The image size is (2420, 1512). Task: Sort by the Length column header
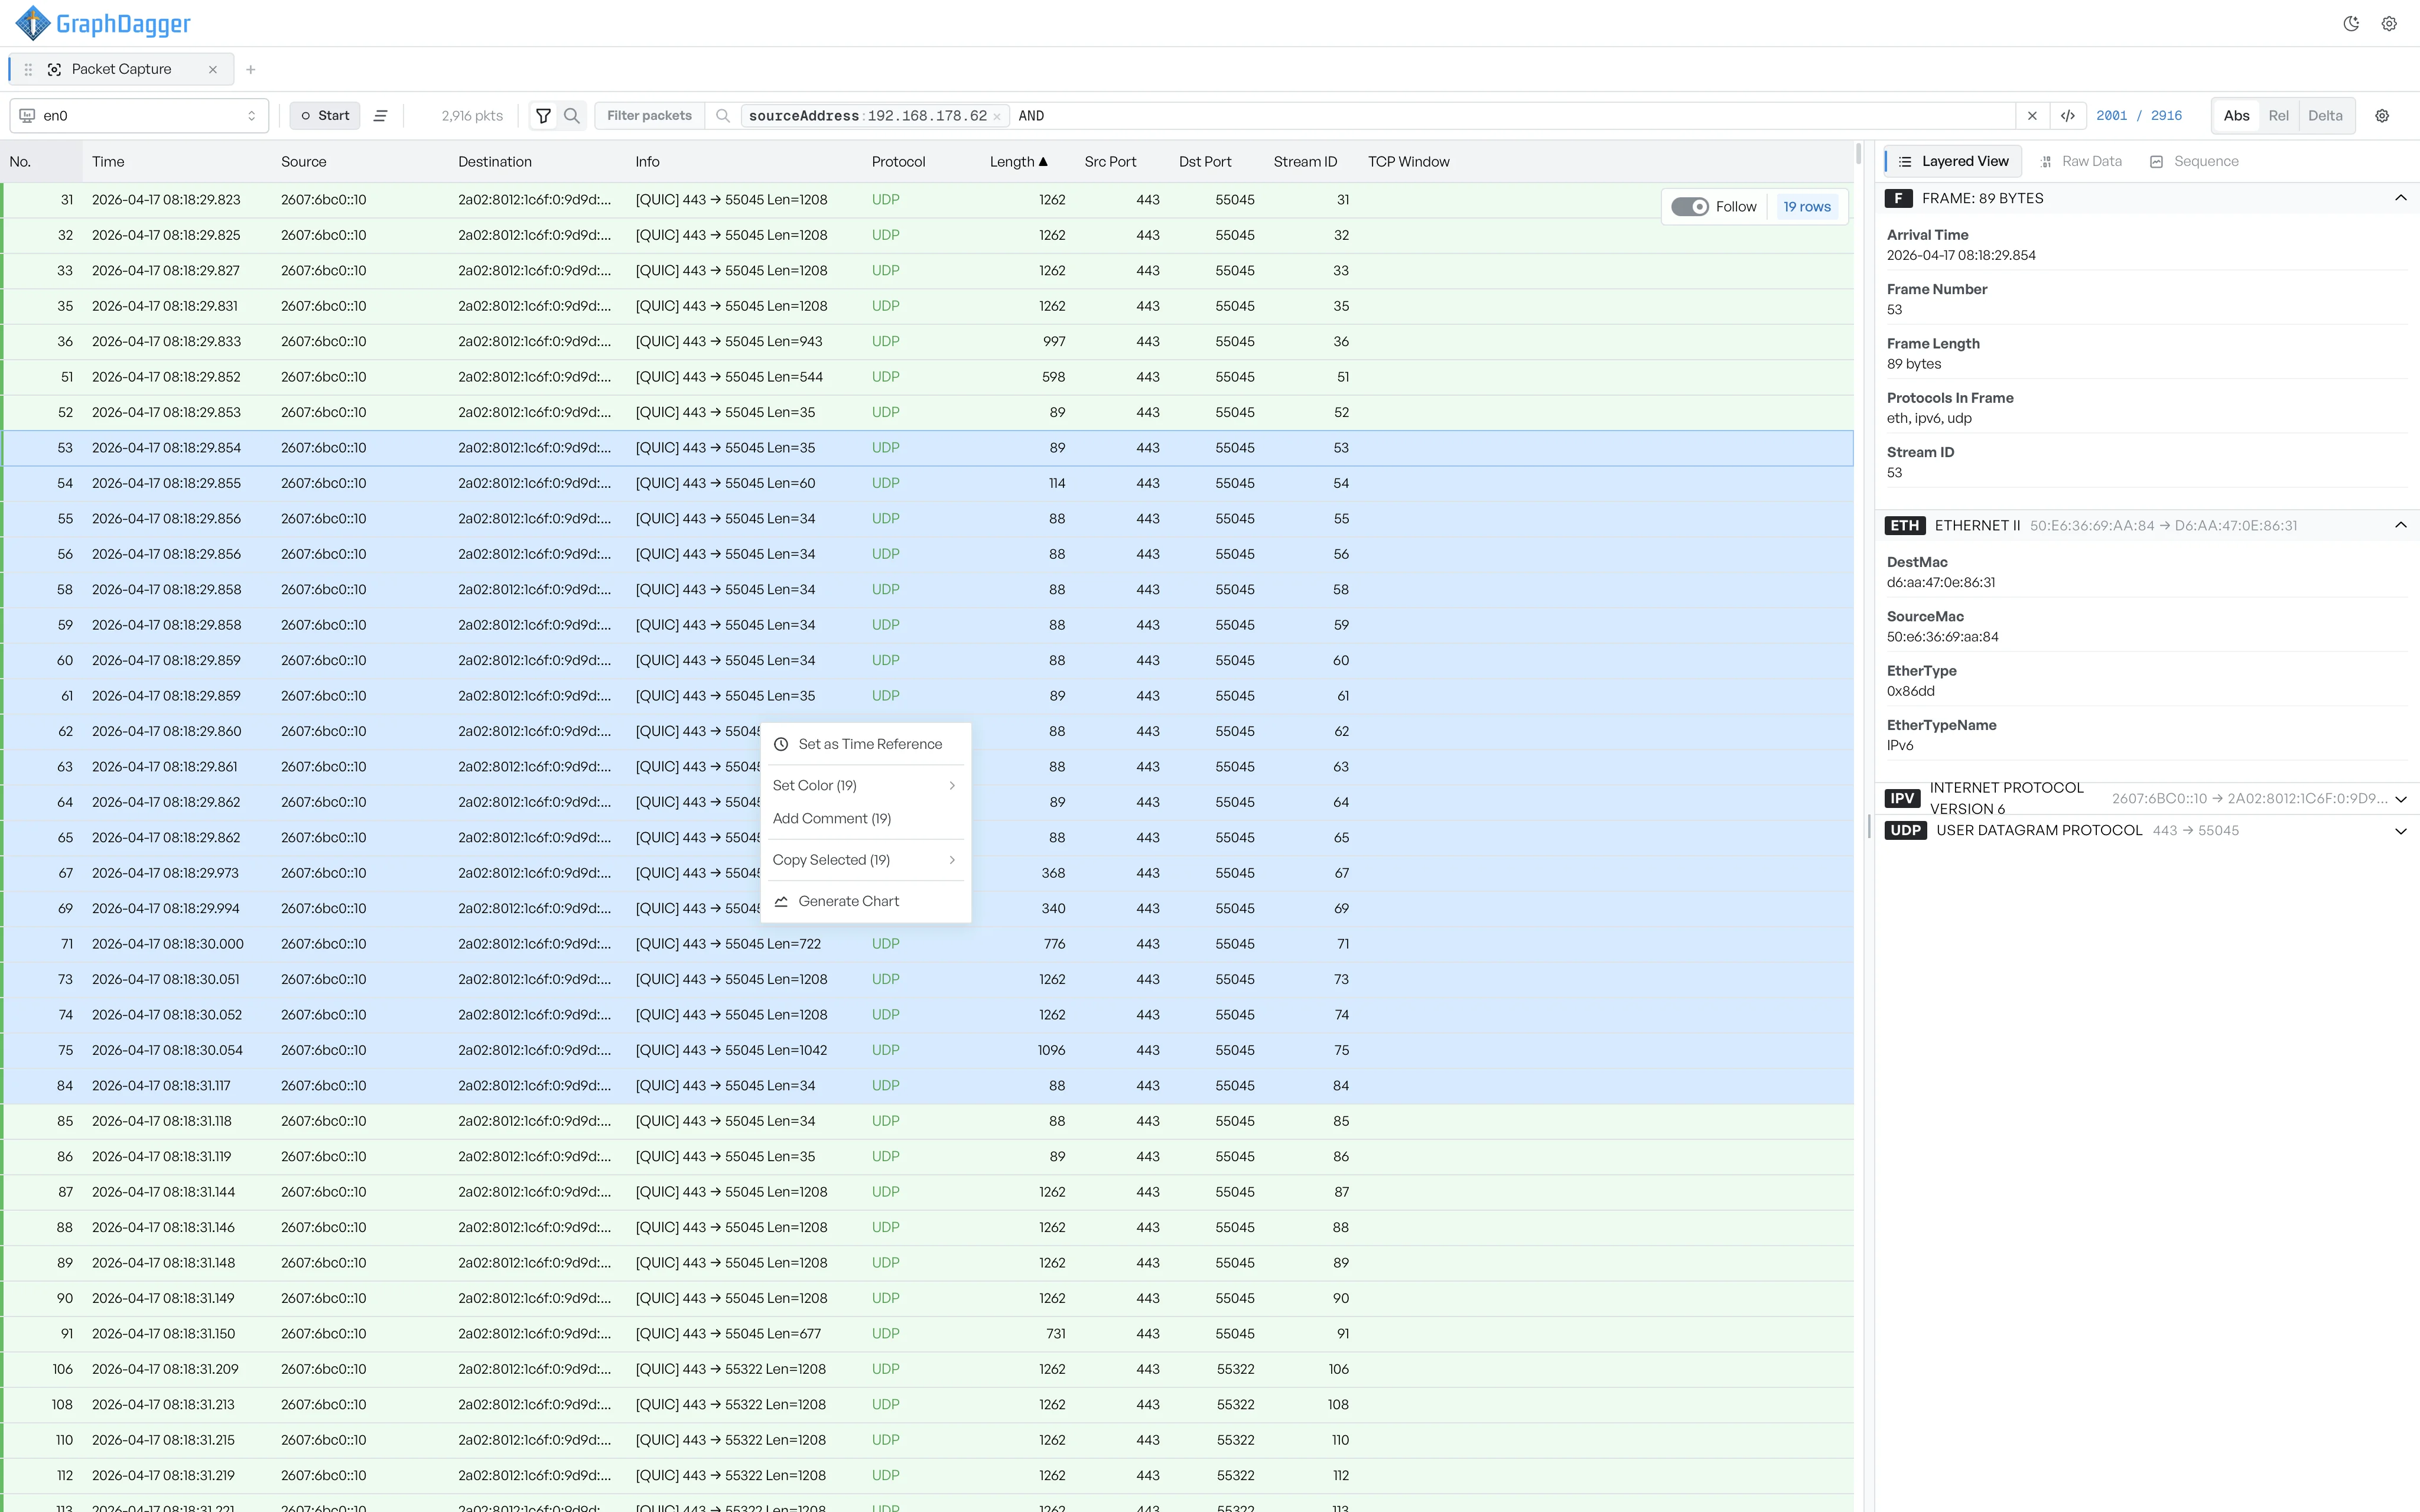click(1018, 162)
